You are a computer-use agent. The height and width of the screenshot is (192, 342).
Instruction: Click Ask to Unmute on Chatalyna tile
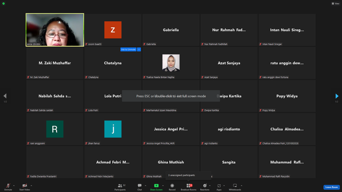pyautogui.click(x=128, y=50)
